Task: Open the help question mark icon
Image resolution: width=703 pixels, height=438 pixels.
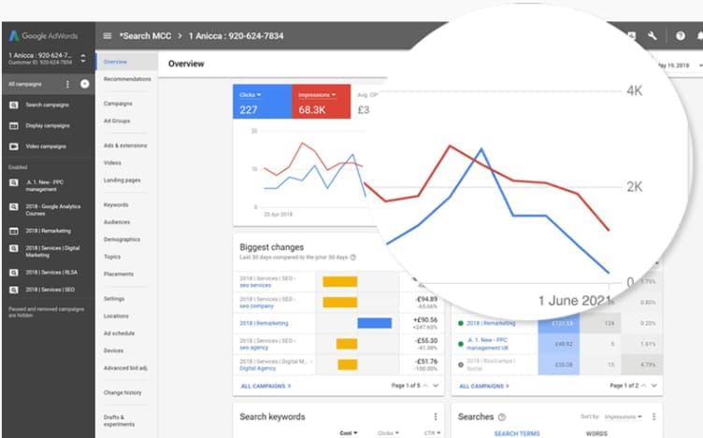Action: click(x=681, y=35)
